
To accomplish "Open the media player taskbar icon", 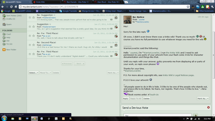I will (20, 119).
